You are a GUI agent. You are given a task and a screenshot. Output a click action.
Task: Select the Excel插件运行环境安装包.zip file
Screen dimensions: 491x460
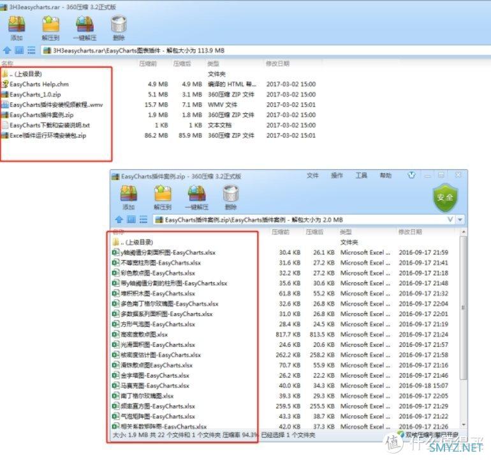click(44, 135)
